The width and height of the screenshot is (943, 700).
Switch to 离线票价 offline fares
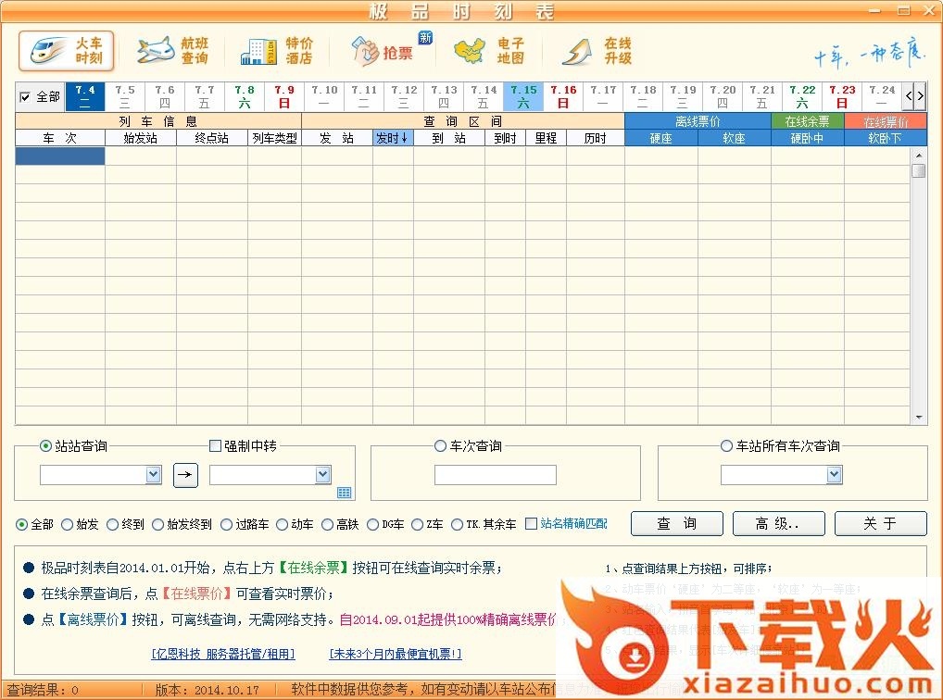(698, 121)
